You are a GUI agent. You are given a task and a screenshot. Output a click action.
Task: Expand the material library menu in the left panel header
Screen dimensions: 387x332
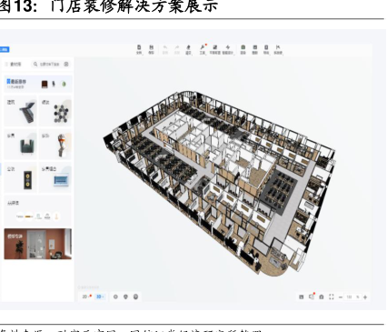[x=14, y=64]
